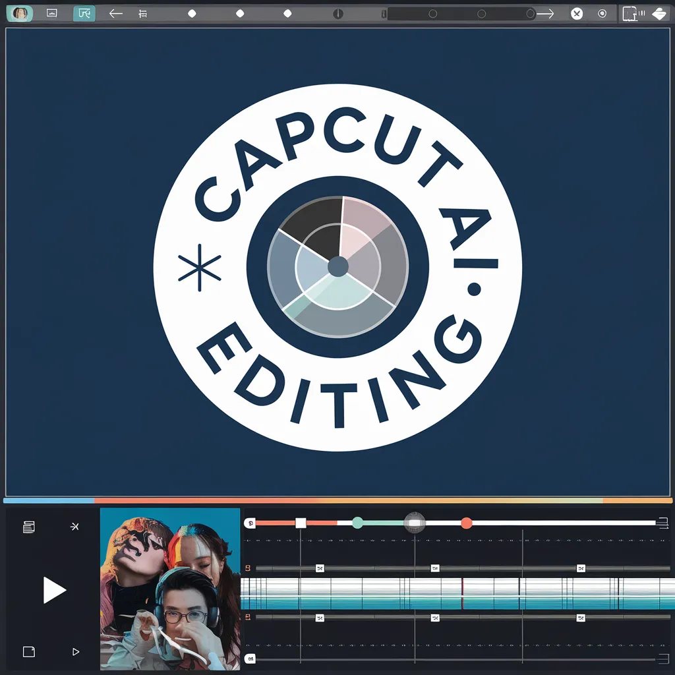Click the layers stack icon in top-right corner
Image resolution: width=675 pixels, height=675 pixels.
pos(659,13)
